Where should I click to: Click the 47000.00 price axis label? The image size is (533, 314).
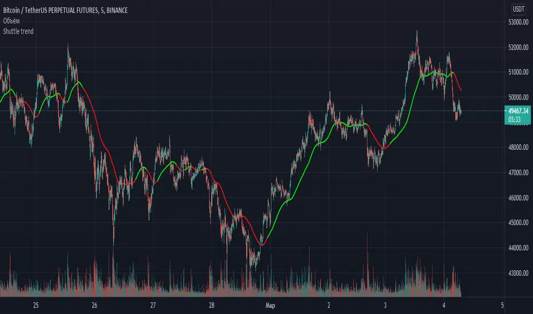click(518, 172)
